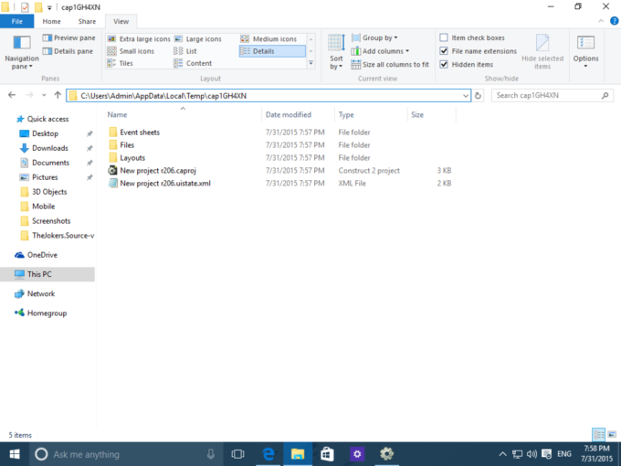Image resolution: width=621 pixels, height=466 pixels.
Task: Switch to the Home tab
Action: [51, 21]
